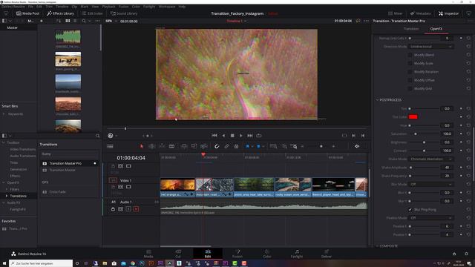This screenshot has width=475, height=267.
Task: Open the Effects Library panel
Action: 60,13
